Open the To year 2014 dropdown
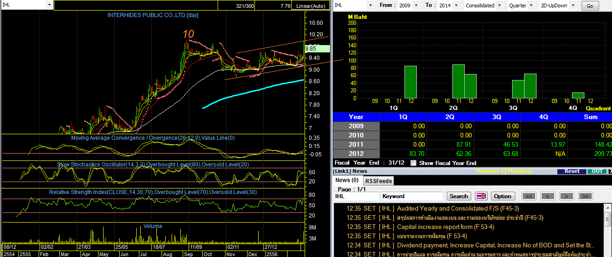This screenshot has width=612, height=257. 456,5
